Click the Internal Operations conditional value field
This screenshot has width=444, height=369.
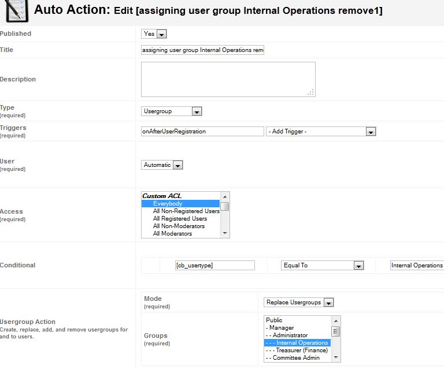pos(417,266)
